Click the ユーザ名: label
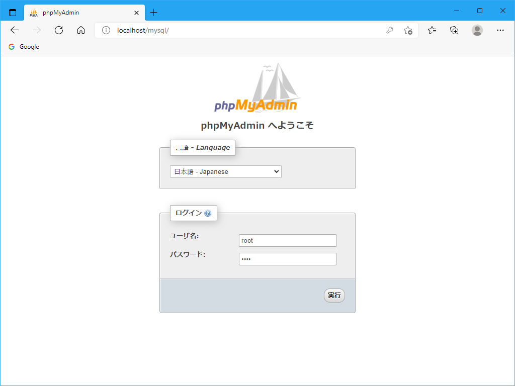Screen dimensions: 515x386 (x=184, y=236)
